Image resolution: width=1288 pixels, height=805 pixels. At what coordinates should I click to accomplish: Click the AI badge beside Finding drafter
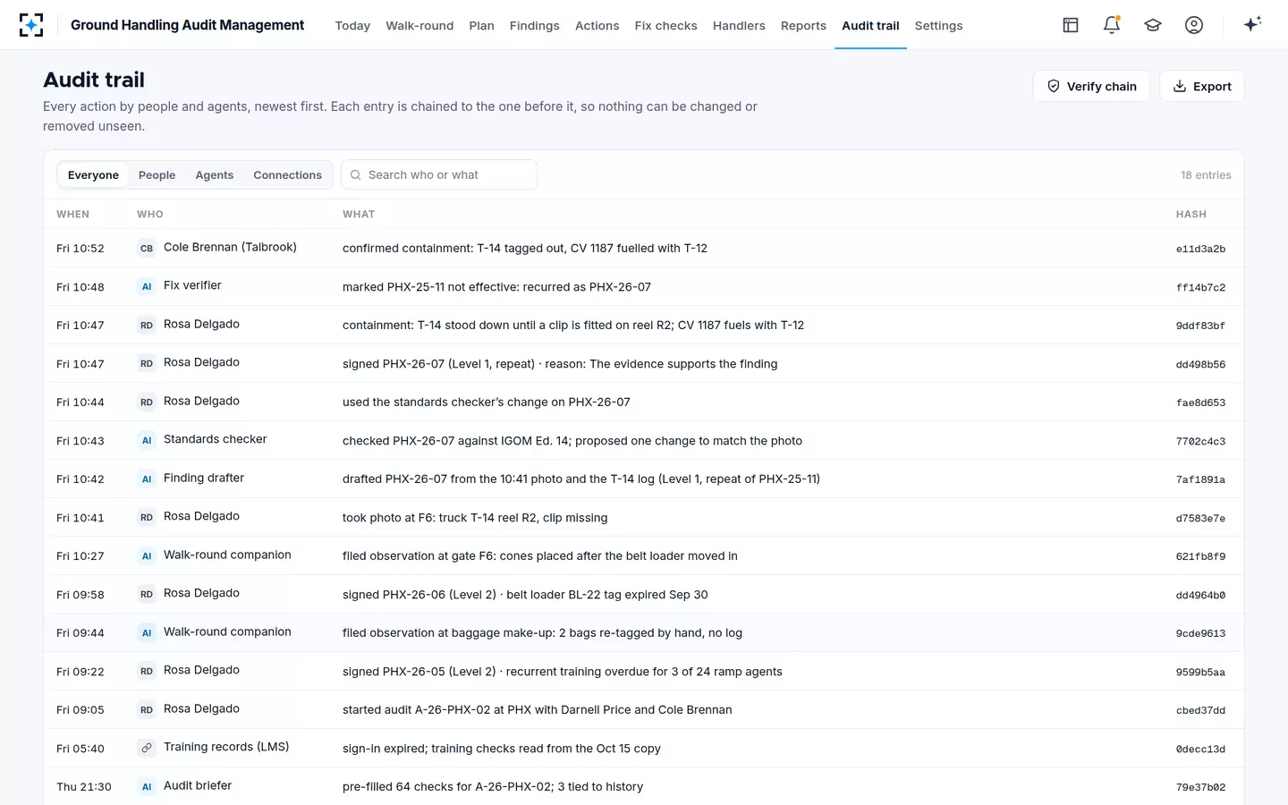[147, 479]
